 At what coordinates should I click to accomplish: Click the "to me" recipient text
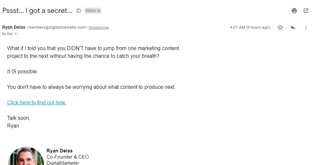click(x=7, y=34)
